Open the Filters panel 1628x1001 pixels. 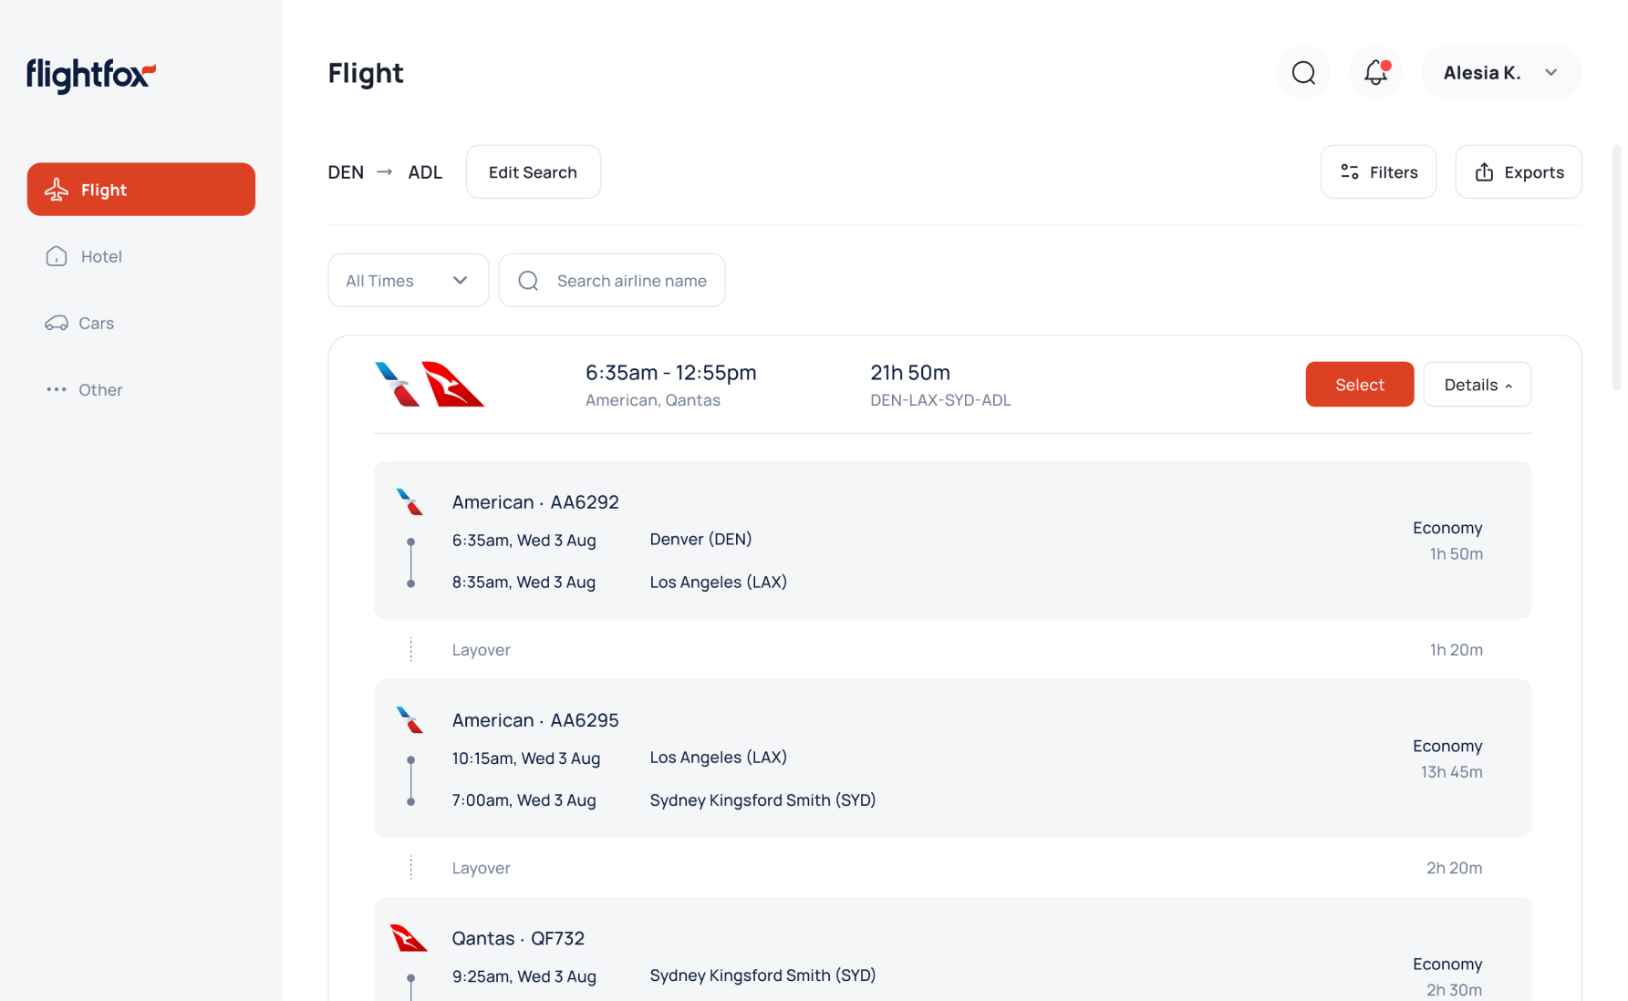pos(1378,172)
